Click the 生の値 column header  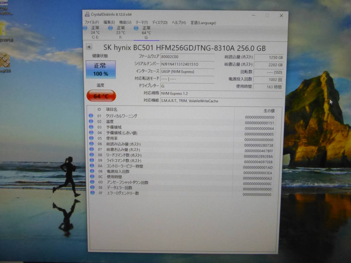[x=269, y=110]
